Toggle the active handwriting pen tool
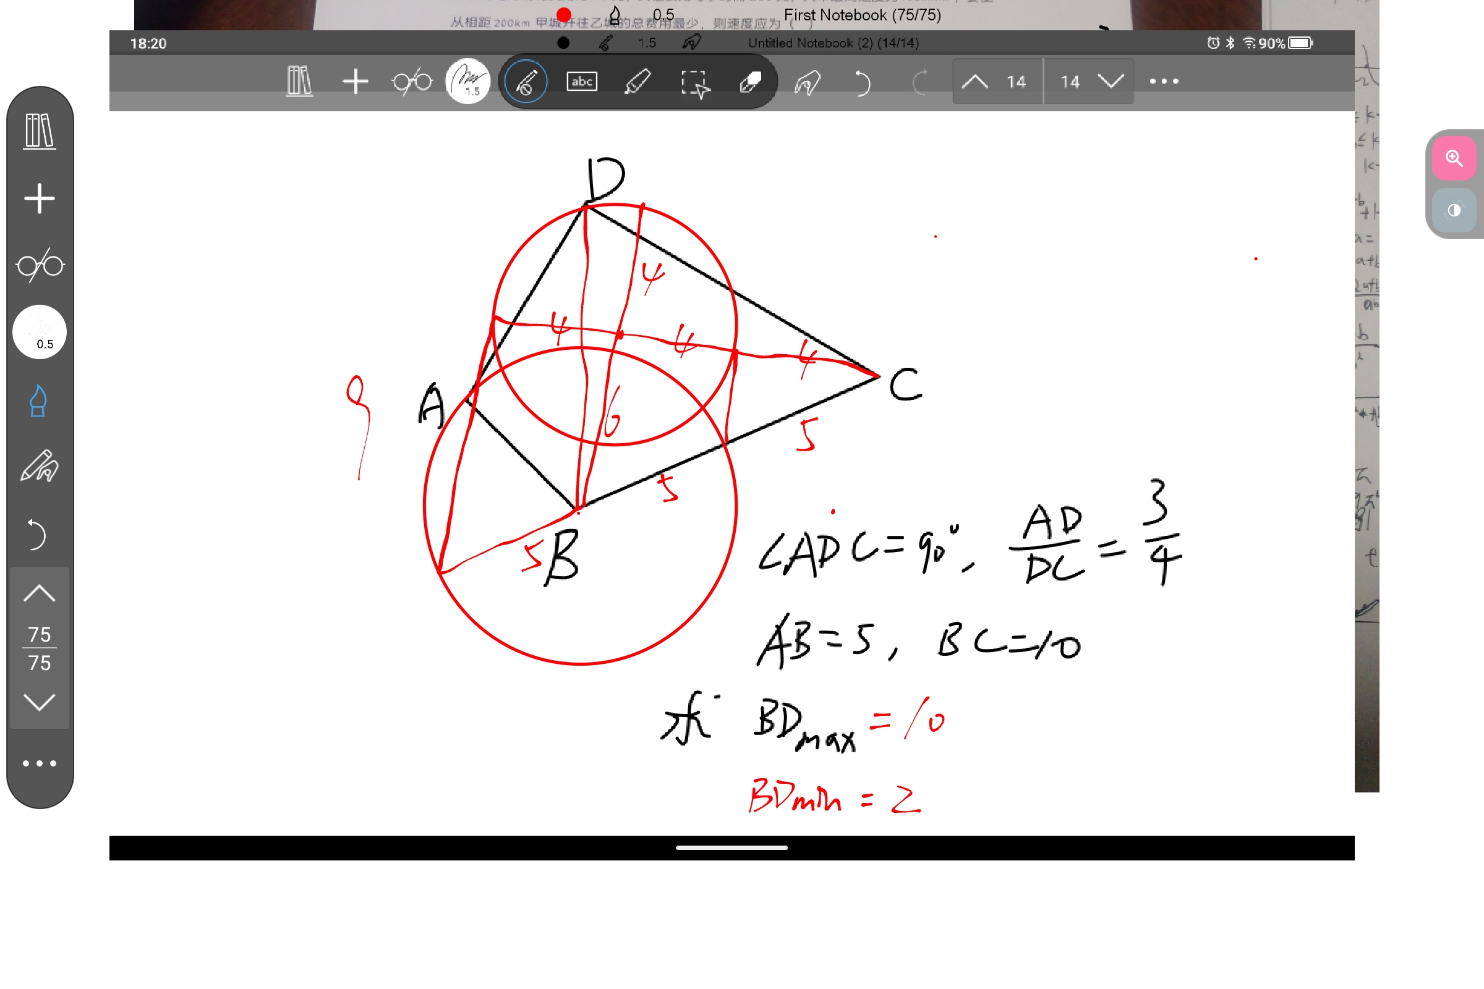Screen dimensions: 1484x989 coord(526,82)
